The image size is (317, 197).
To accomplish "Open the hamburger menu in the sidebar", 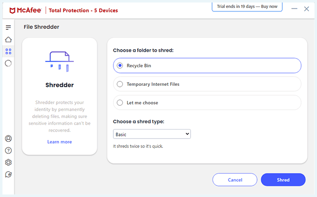I will (8, 27).
